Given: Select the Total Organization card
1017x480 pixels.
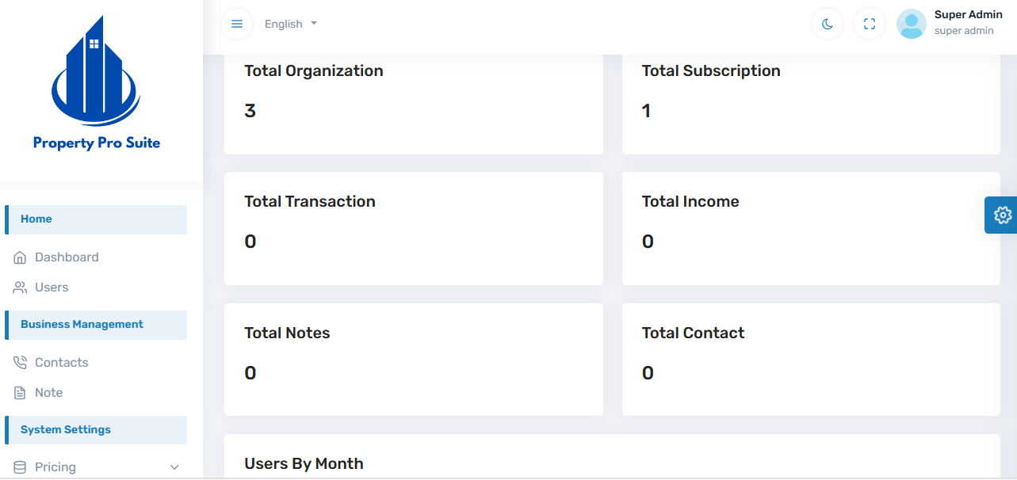Looking at the screenshot, I should point(413,103).
